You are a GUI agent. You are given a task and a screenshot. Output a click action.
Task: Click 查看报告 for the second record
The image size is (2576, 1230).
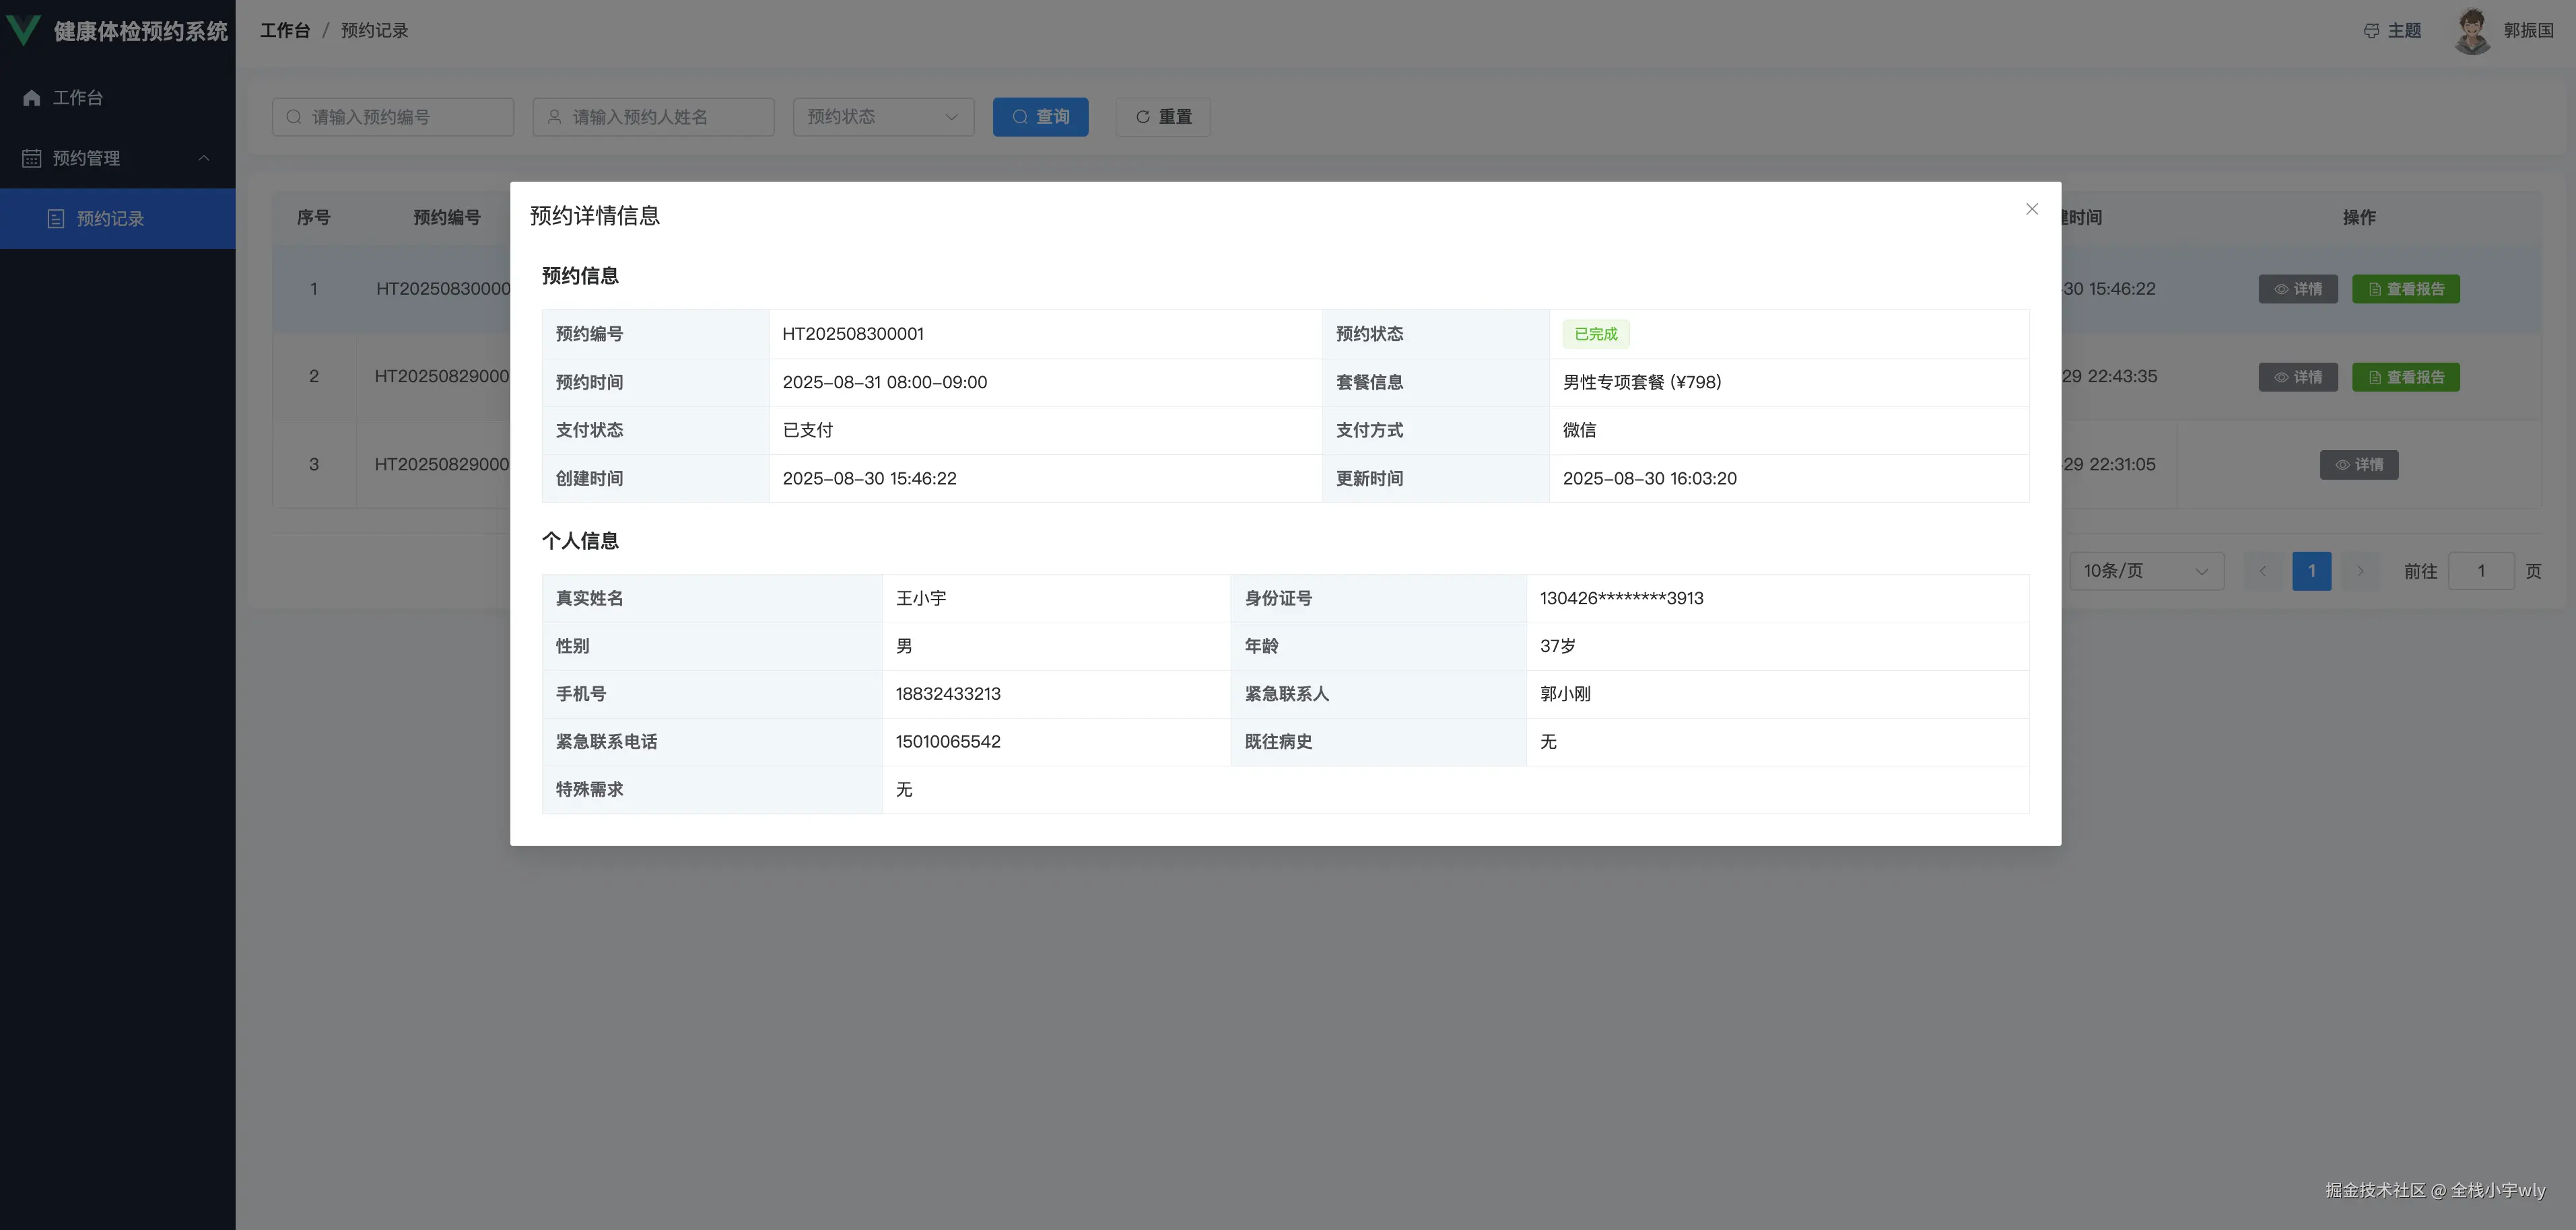coord(2405,377)
